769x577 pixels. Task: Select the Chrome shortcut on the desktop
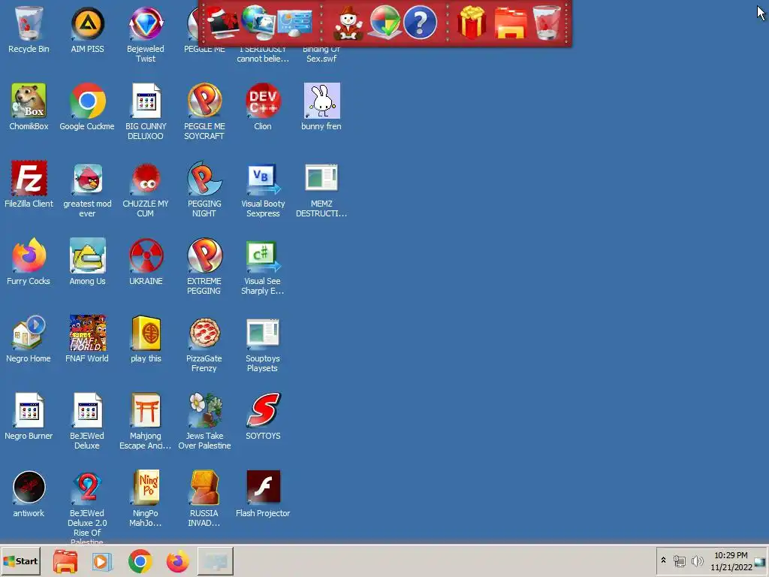tap(87, 107)
